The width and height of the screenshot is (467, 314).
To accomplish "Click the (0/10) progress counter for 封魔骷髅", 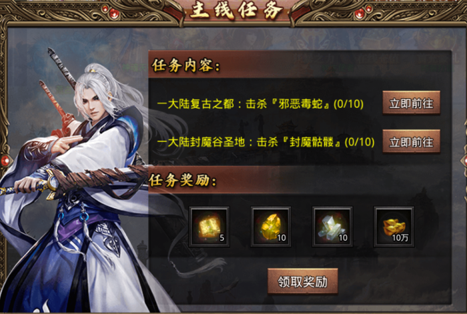I will tap(360, 142).
